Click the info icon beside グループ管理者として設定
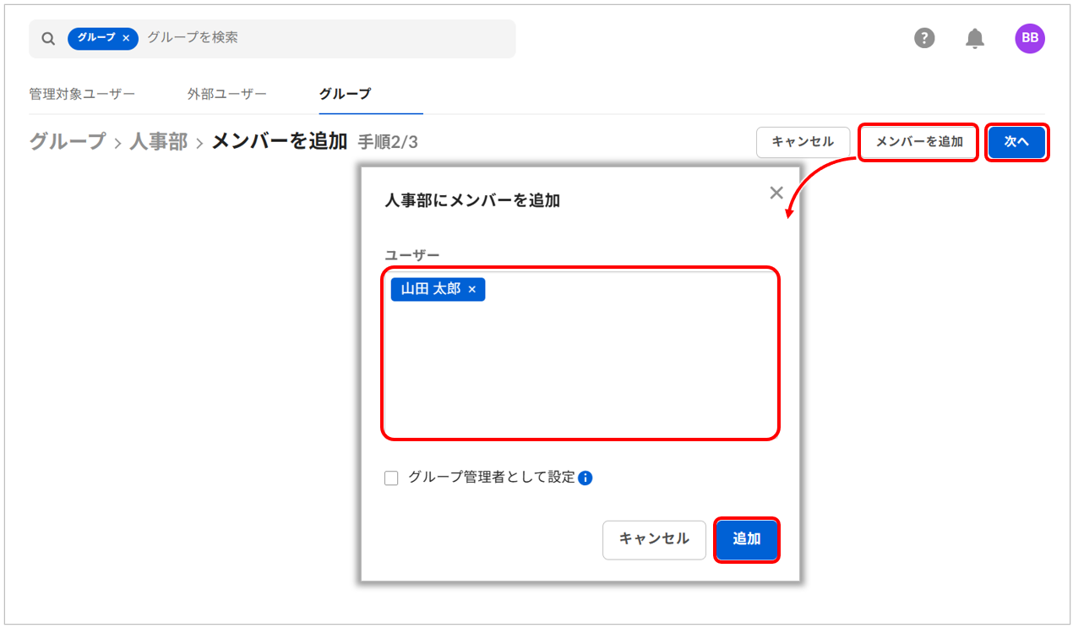 585,478
